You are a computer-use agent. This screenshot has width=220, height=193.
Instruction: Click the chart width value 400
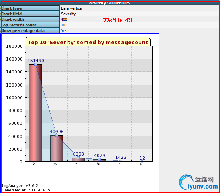64,20
